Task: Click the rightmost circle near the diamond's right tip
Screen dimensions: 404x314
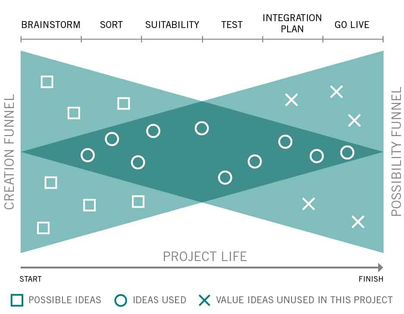Action: tap(347, 152)
